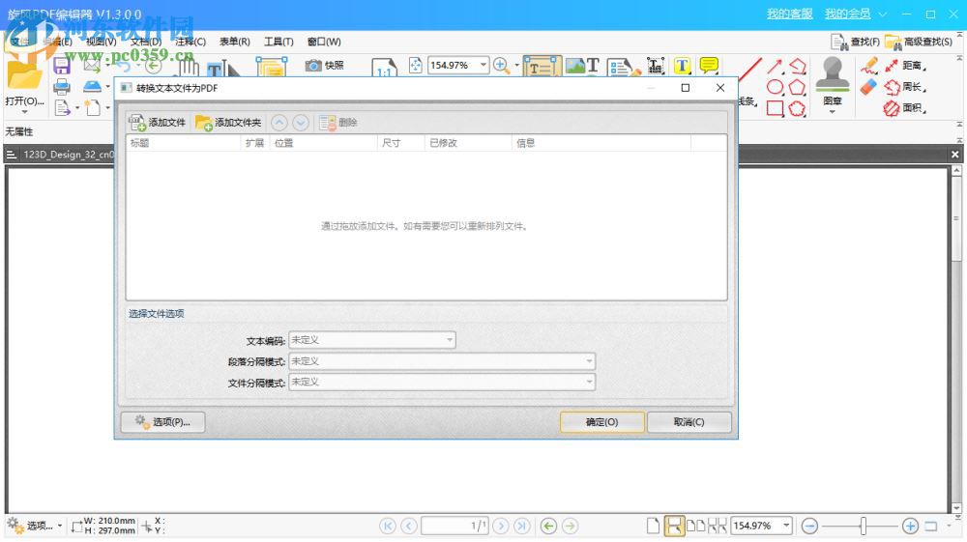Expand the Open (打开) button dropdown arrow
Viewport: 967px width, 542px height.
point(25,112)
